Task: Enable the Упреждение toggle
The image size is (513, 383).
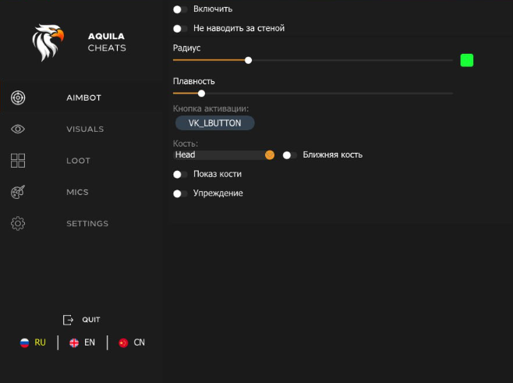Action: tap(181, 193)
